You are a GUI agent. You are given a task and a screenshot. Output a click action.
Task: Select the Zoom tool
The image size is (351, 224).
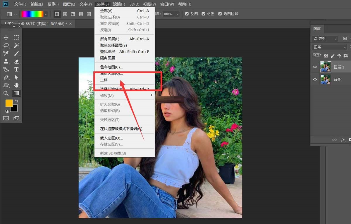click(6, 93)
